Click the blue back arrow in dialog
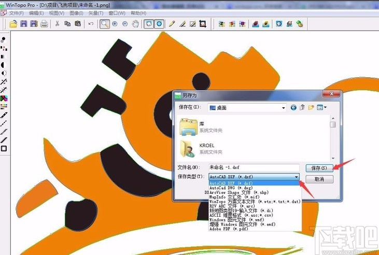Viewport: 379px width, 255px height. [x=293, y=107]
